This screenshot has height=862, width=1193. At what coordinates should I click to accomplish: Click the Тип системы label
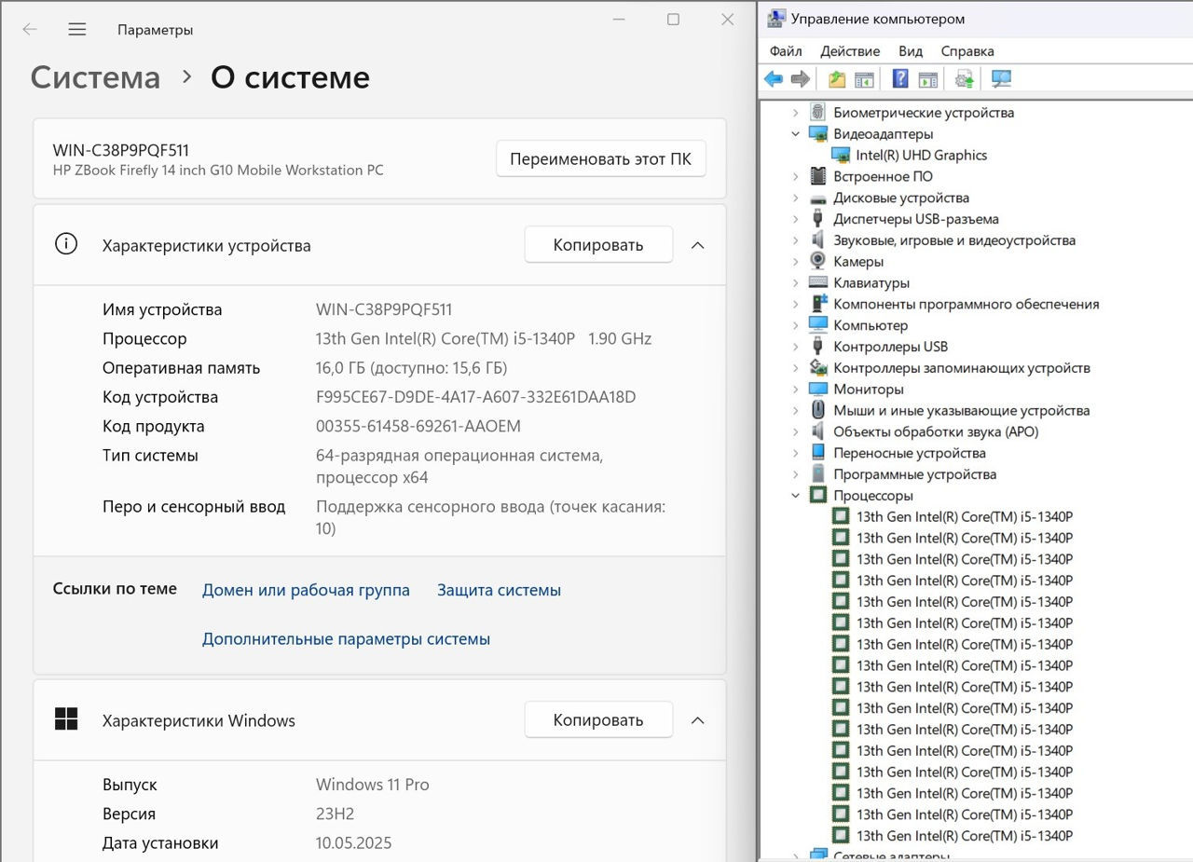point(150,456)
